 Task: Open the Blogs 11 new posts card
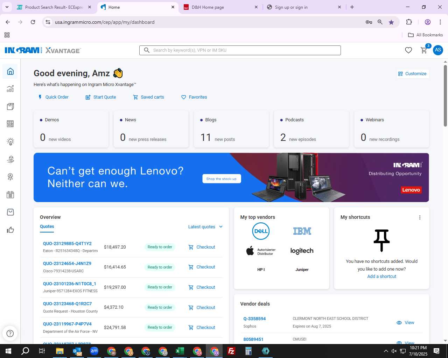232,129
